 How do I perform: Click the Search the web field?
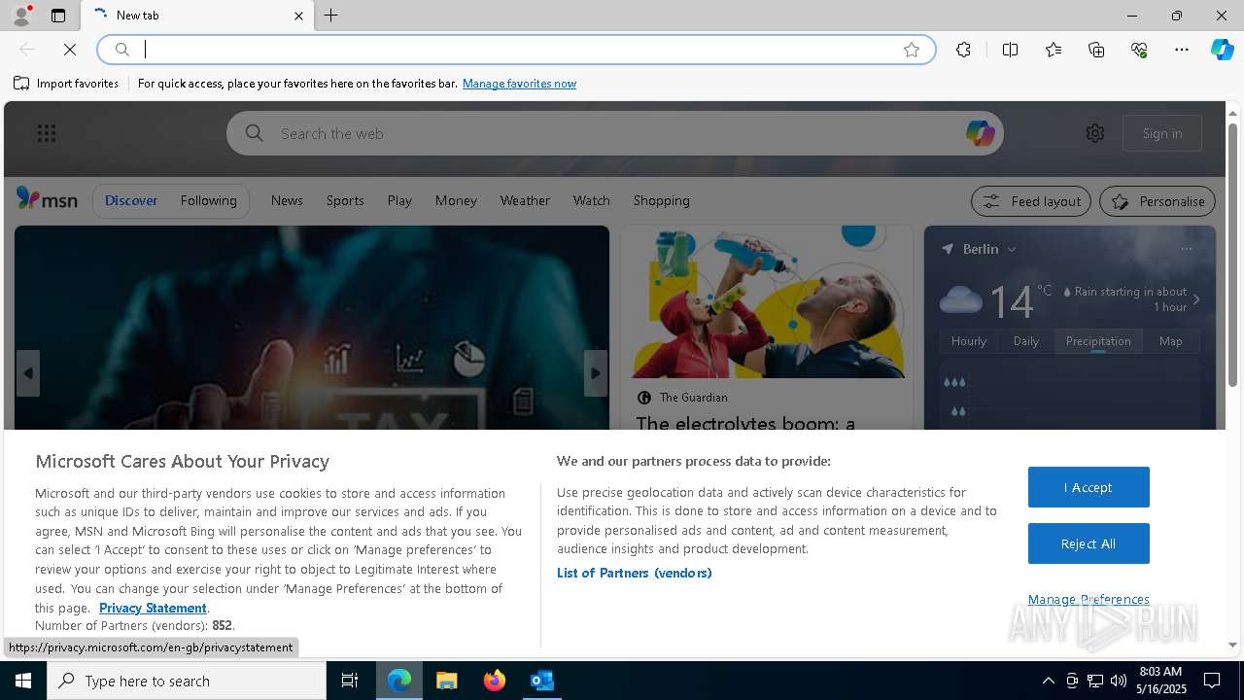(615, 133)
